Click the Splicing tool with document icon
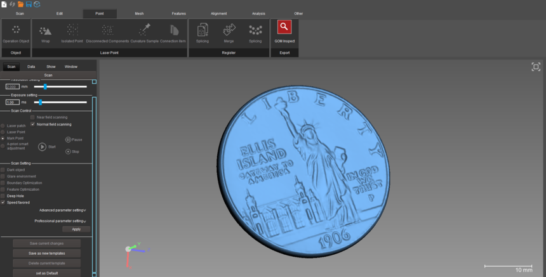 pos(203,34)
